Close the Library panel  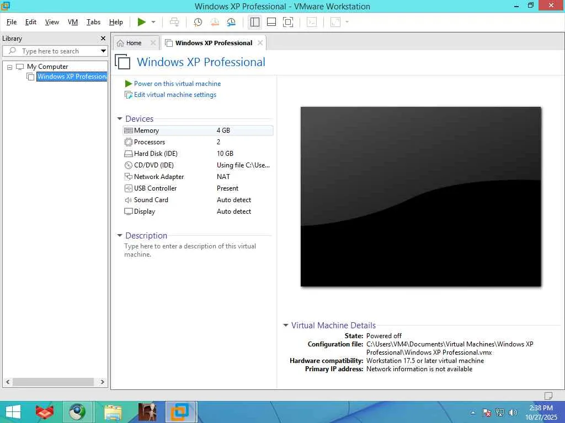(103, 38)
